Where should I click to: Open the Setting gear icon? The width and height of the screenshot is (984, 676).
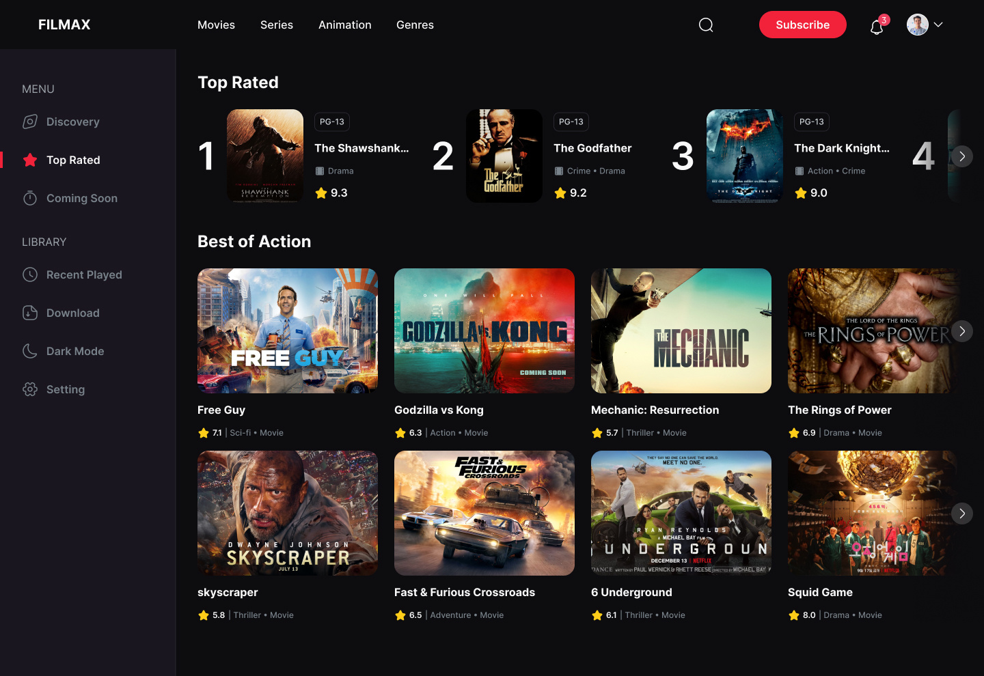click(30, 389)
